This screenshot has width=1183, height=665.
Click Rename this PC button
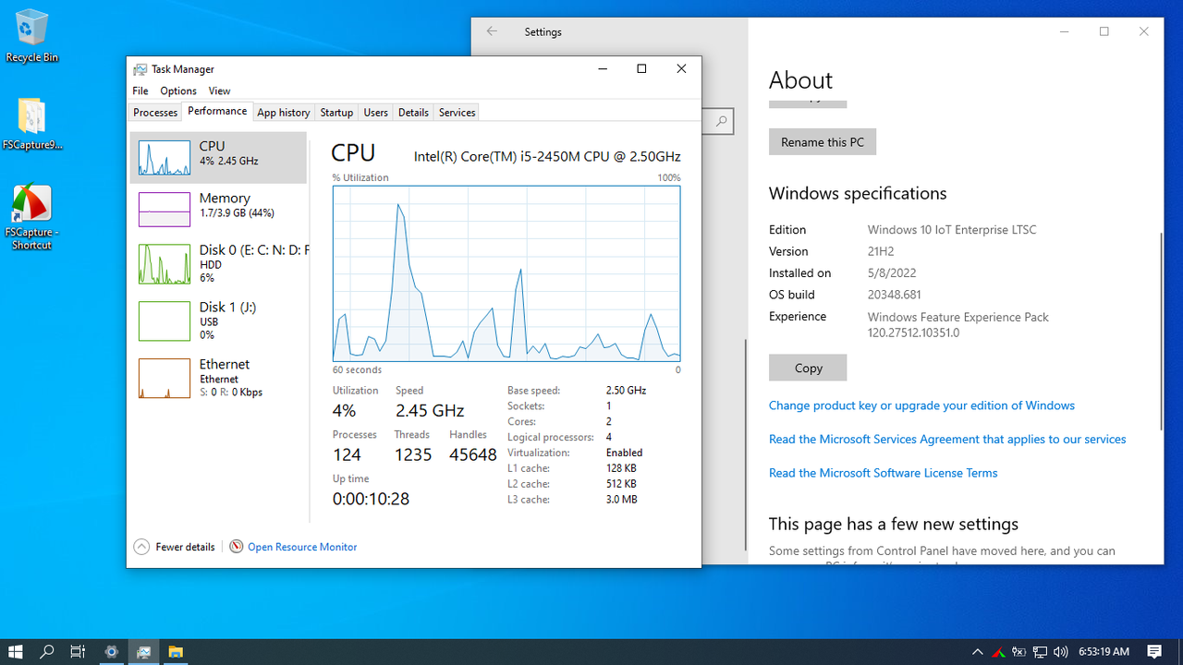[x=823, y=142]
